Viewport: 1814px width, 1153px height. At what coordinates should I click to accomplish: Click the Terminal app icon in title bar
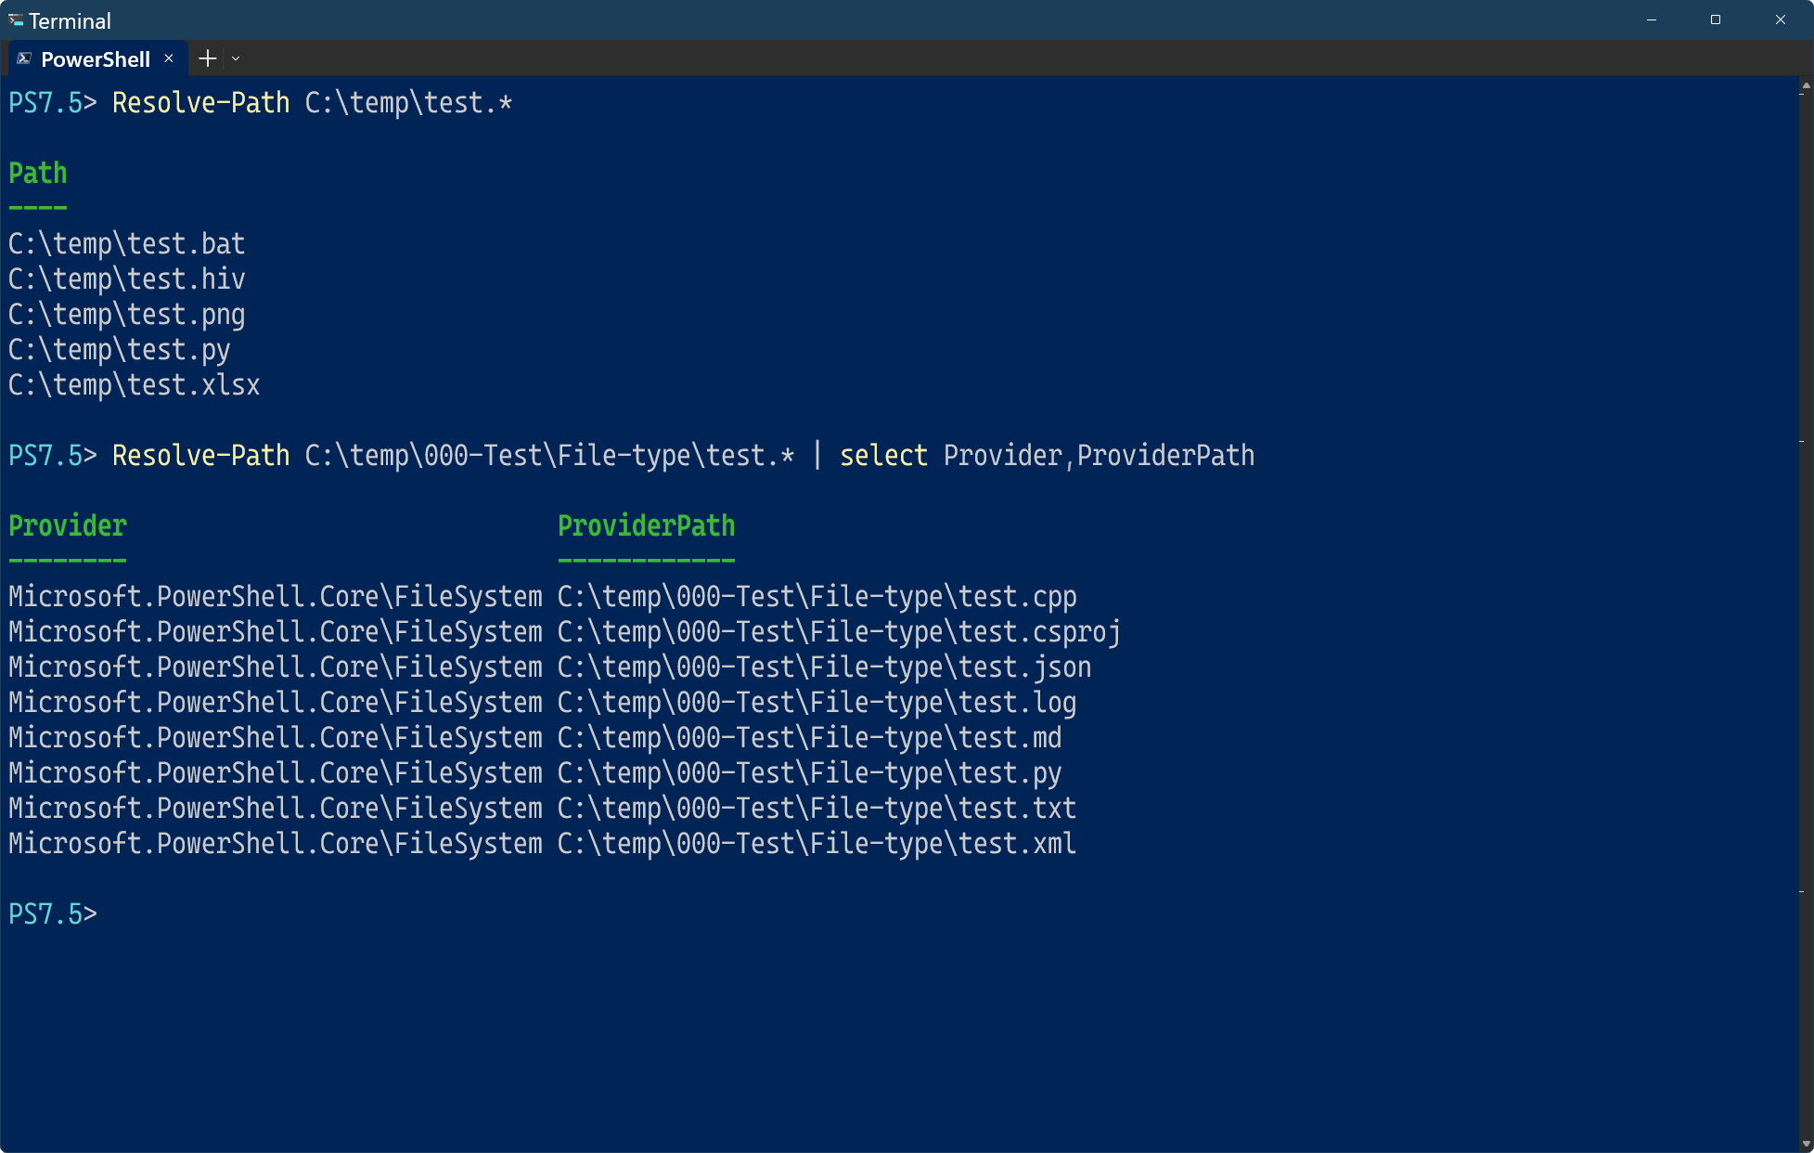(16, 19)
